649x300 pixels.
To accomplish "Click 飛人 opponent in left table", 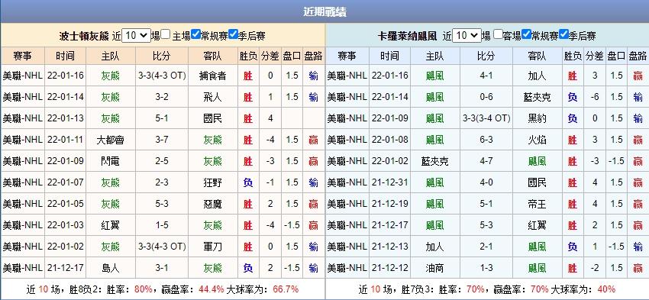I will click(213, 97).
